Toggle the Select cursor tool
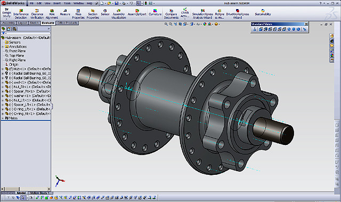341x202 pixels. click(x=139, y=3)
